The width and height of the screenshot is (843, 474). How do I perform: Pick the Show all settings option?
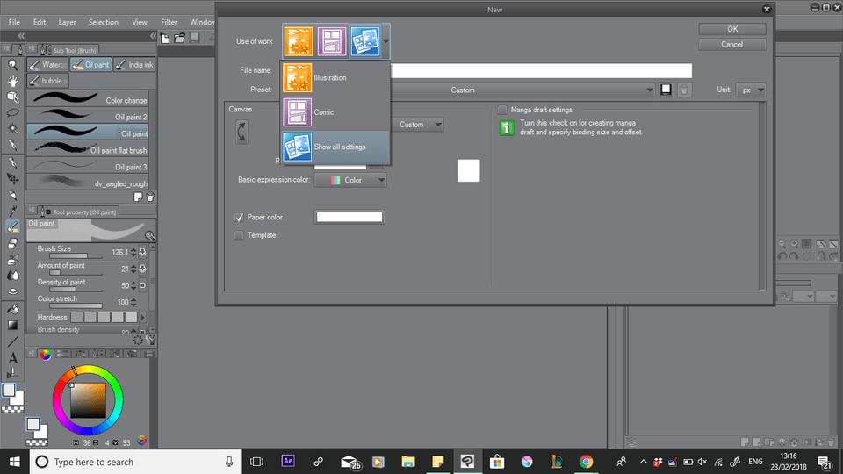pyautogui.click(x=338, y=147)
